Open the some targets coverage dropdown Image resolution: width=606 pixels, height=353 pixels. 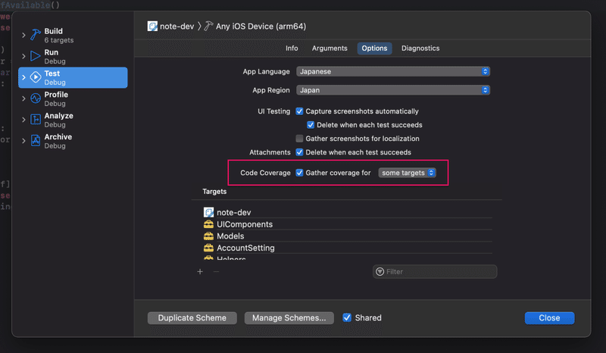tap(407, 173)
